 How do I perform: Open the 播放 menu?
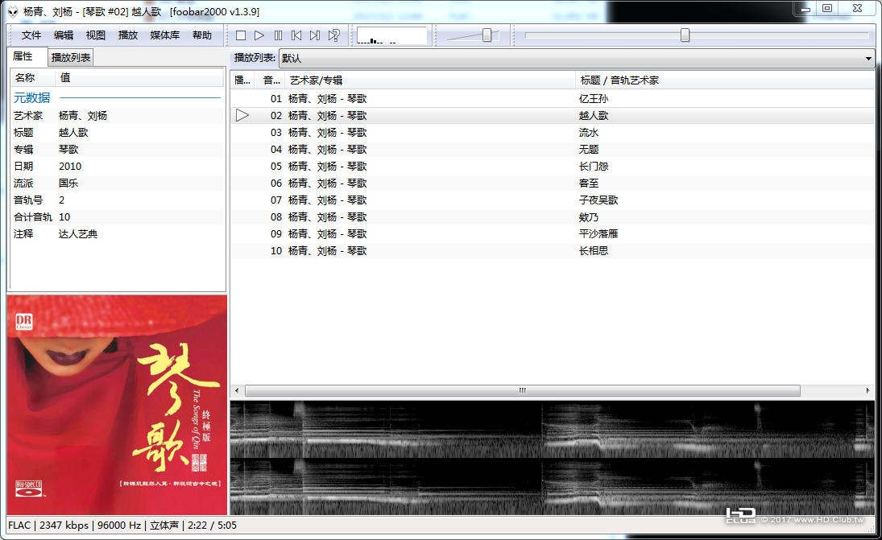point(128,35)
